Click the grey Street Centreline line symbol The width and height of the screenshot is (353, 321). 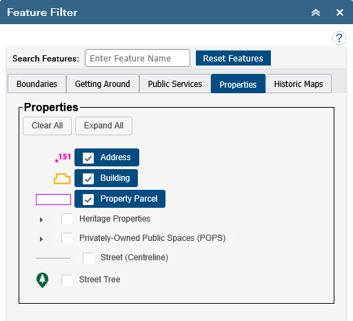tap(53, 258)
